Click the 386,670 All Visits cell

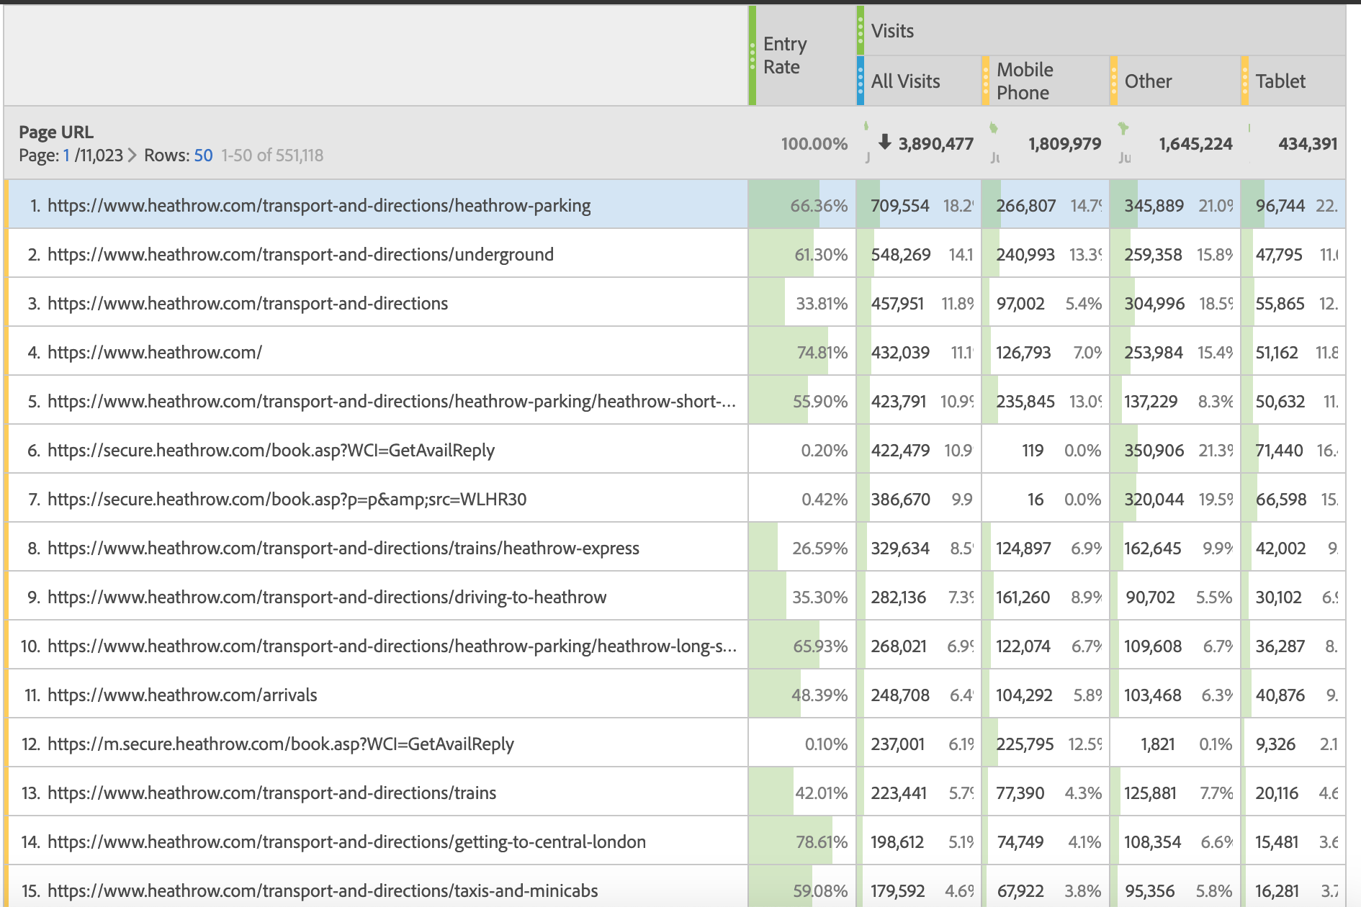point(901,500)
